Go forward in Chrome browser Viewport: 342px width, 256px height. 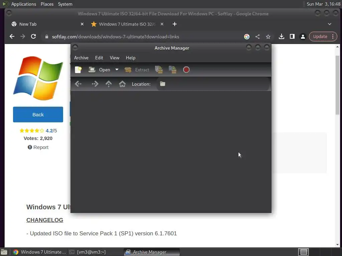point(23,37)
